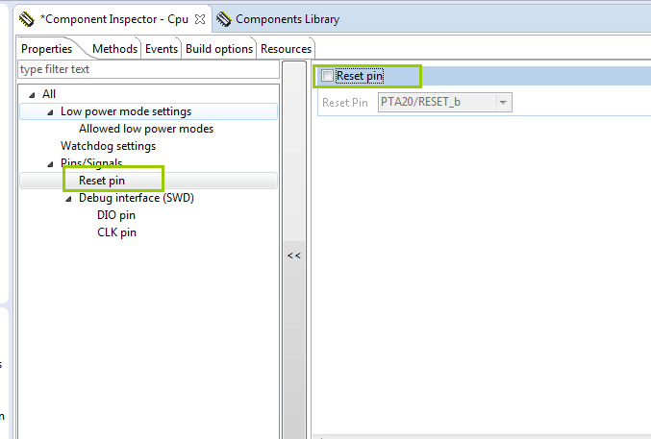Switch to the Methods tab

(114, 49)
